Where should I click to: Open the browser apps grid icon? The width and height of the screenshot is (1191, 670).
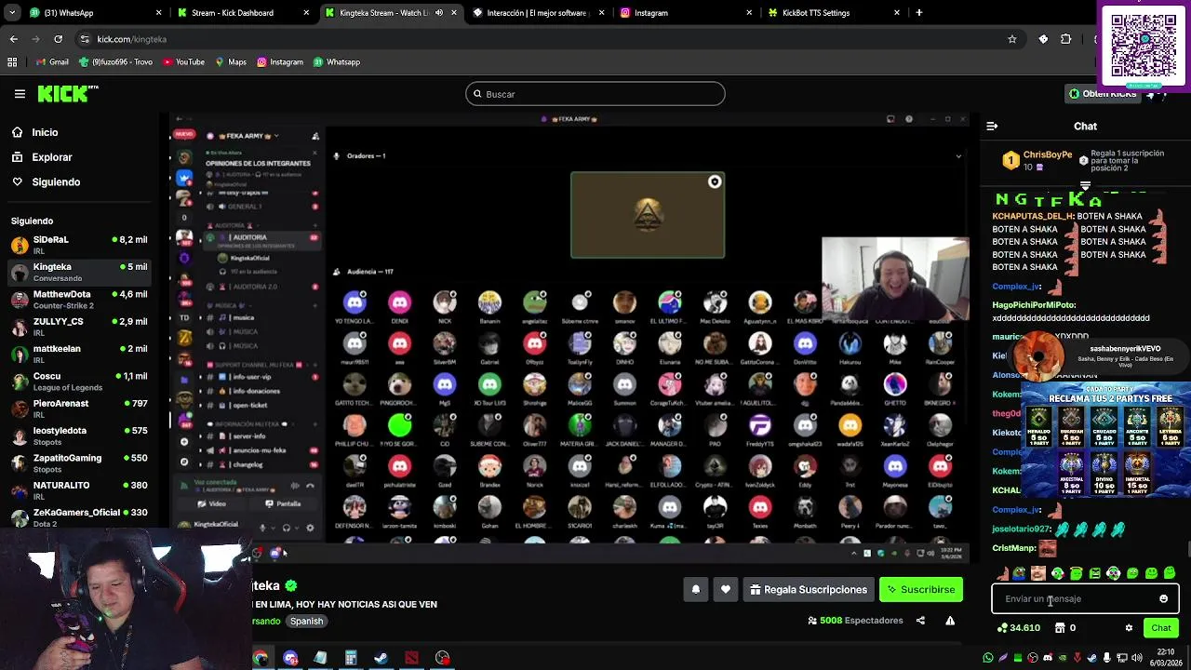point(12,62)
